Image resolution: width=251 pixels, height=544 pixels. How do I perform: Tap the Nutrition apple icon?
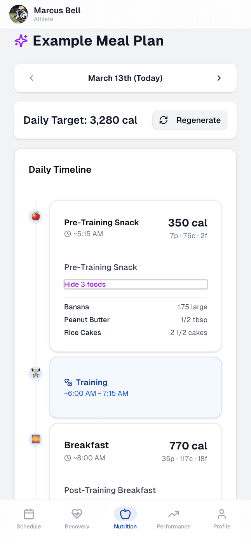[125, 514]
